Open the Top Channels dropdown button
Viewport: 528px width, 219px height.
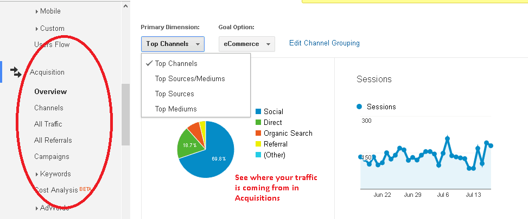pyautogui.click(x=173, y=44)
